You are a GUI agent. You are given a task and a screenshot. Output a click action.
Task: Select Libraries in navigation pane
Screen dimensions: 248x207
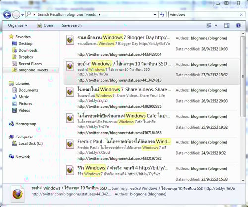pos(22,83)
